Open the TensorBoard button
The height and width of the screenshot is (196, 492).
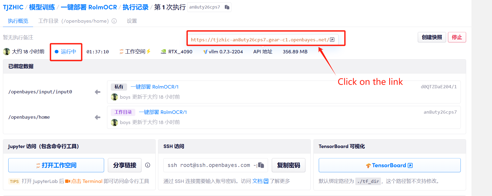(389, 165)
